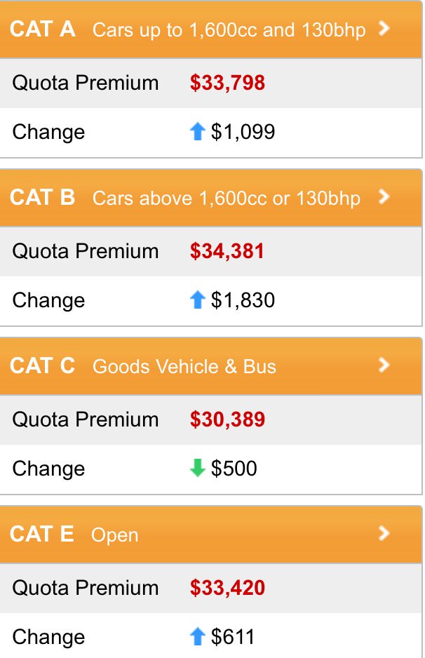Click the green down arrow beside $500
Viewport: 425px width, 658px height.
click(x=198, y=469)
